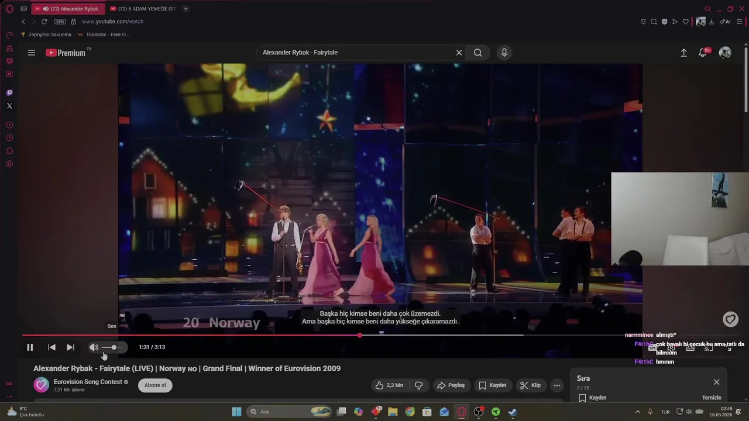Bookmark the page with the toolbar heart icon
The width and height of the screenshot is (749, 421).
tap(685, 22)
